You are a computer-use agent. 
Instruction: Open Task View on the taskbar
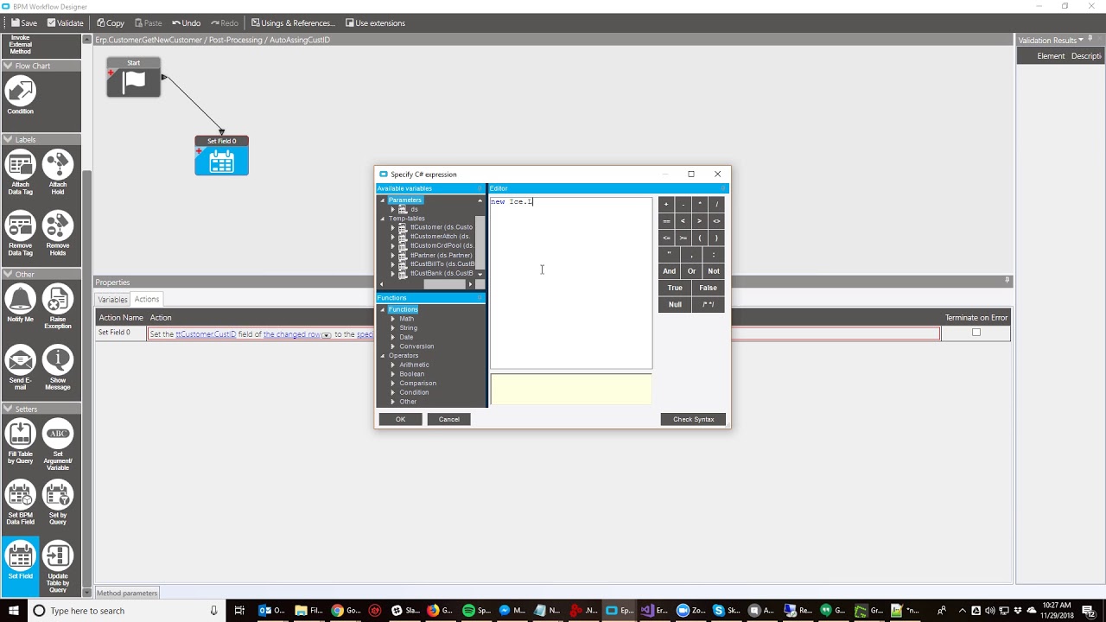(240, 611)
